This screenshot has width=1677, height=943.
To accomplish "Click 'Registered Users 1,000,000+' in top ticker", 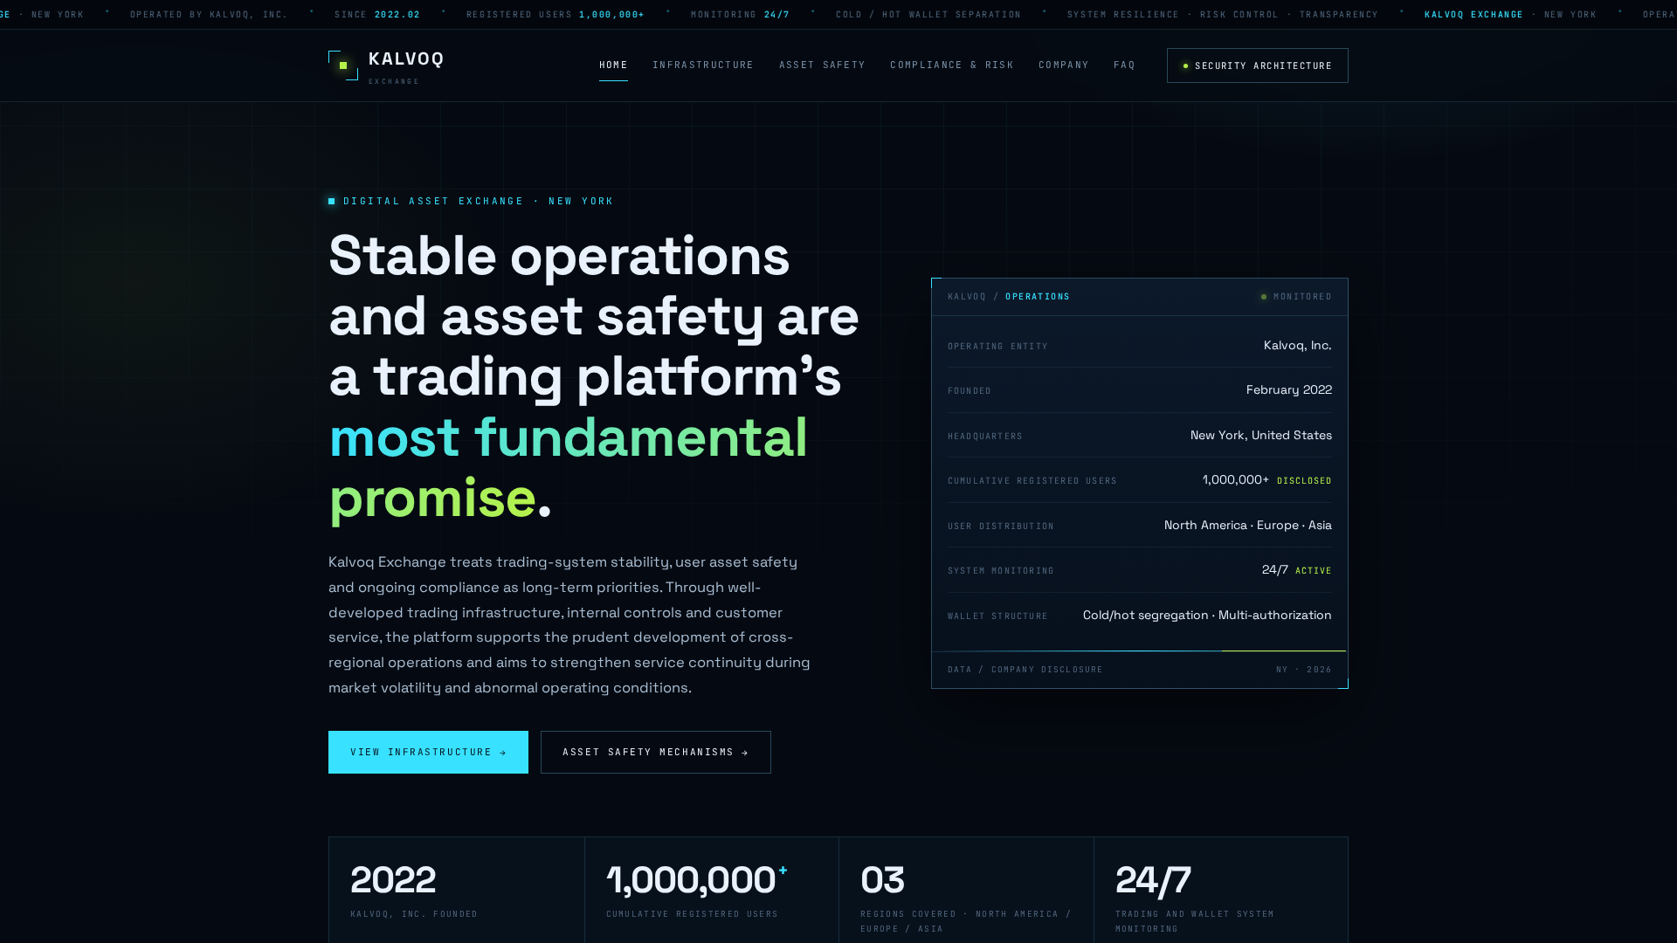I will point(555,15).
